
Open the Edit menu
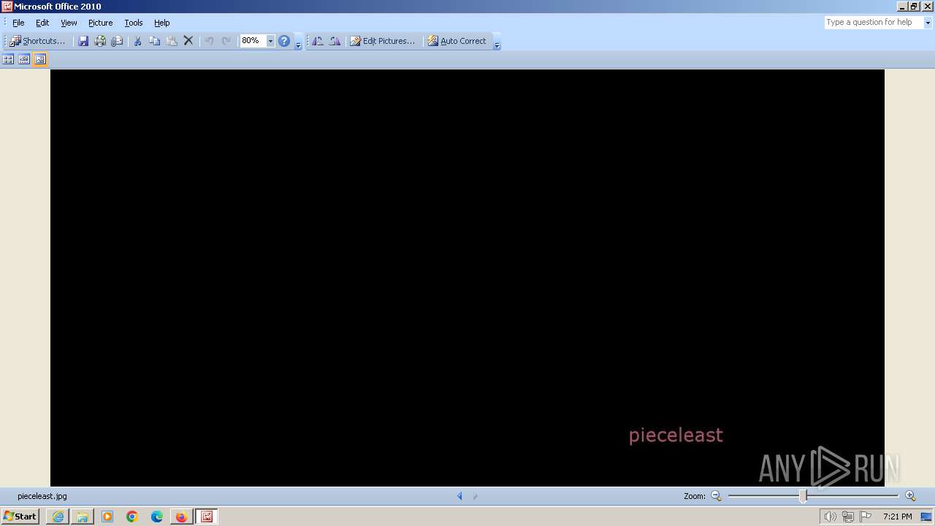[42, 23]
